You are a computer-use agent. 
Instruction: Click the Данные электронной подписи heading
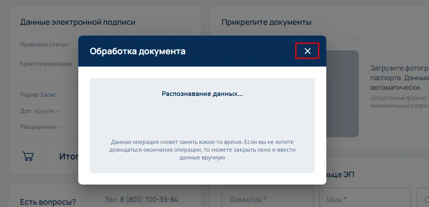coord(78,22)
